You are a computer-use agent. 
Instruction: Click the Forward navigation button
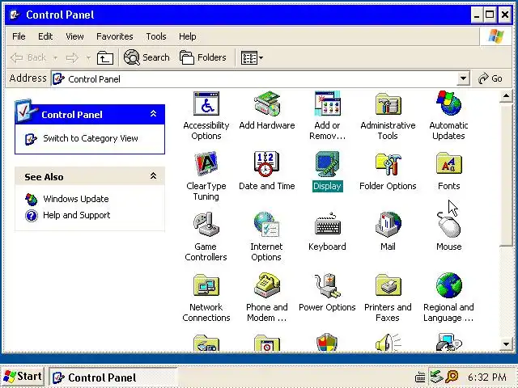[x=72, y=58]
